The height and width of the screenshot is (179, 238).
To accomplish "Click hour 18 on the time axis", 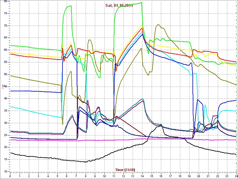I will pos(180,176).
